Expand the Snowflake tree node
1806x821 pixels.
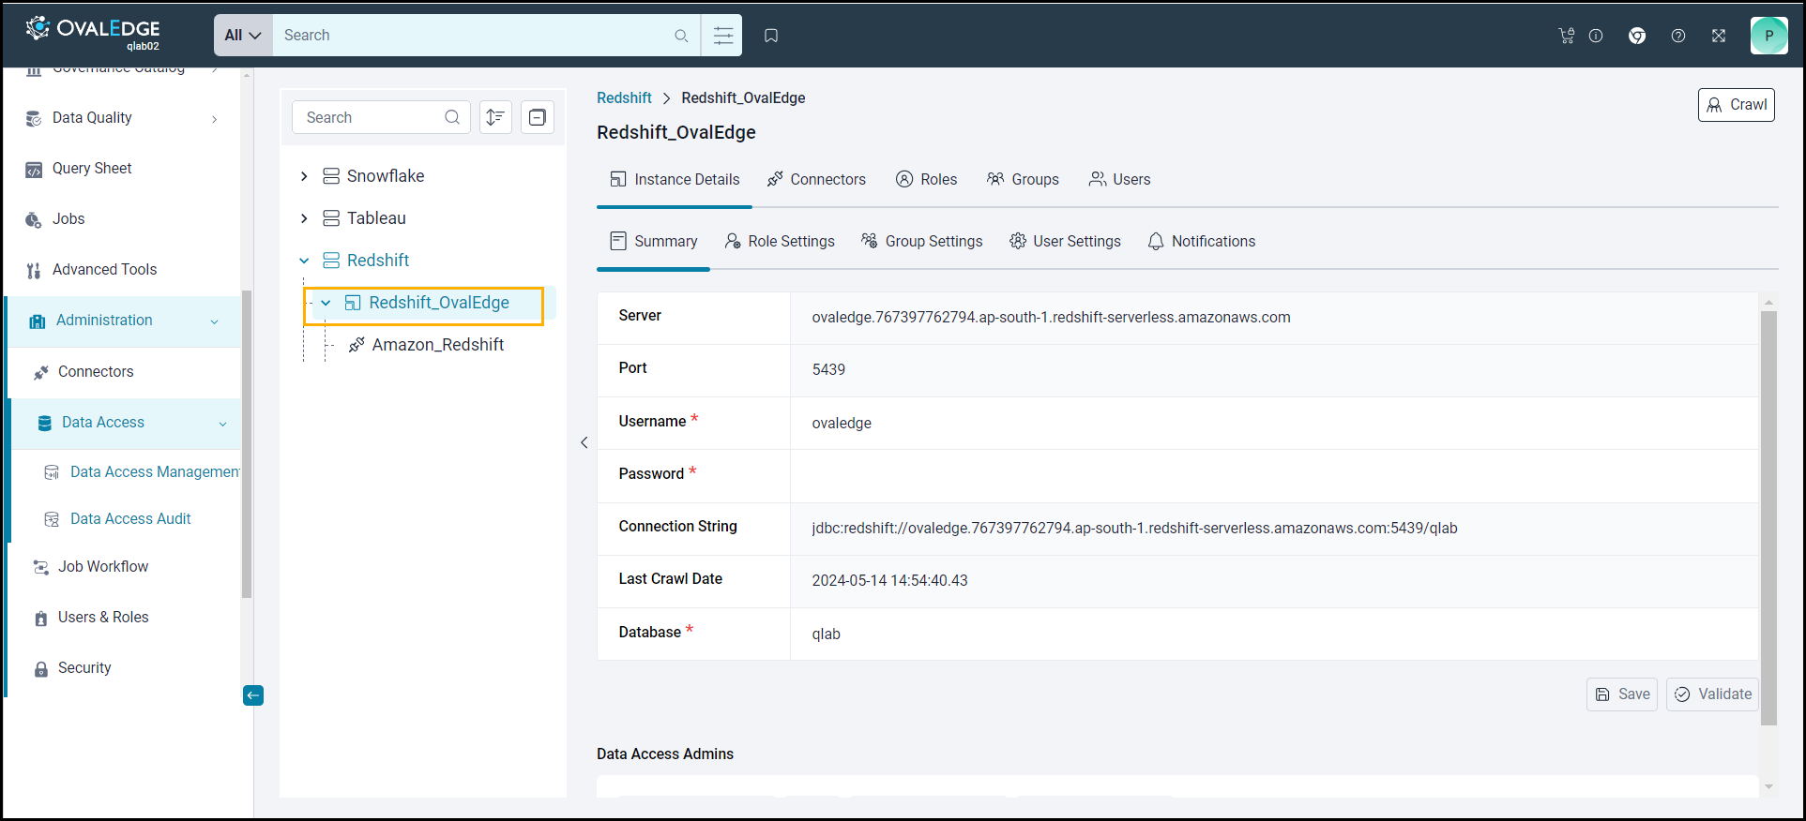click(304, 176)
